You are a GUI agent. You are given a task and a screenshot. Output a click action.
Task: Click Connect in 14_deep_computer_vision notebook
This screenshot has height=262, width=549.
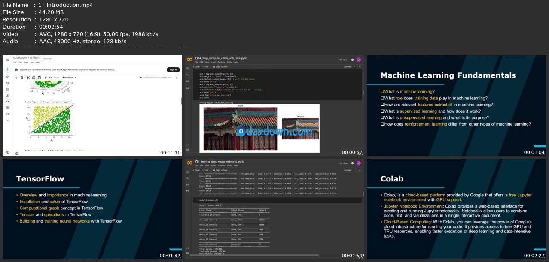[348, 67]
